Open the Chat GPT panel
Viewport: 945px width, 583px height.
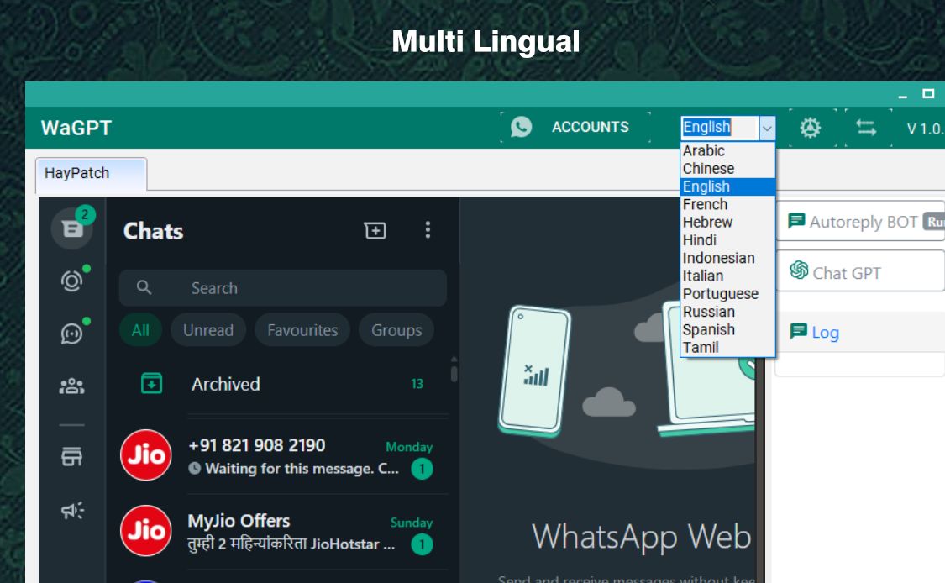[x=861, y=272]
